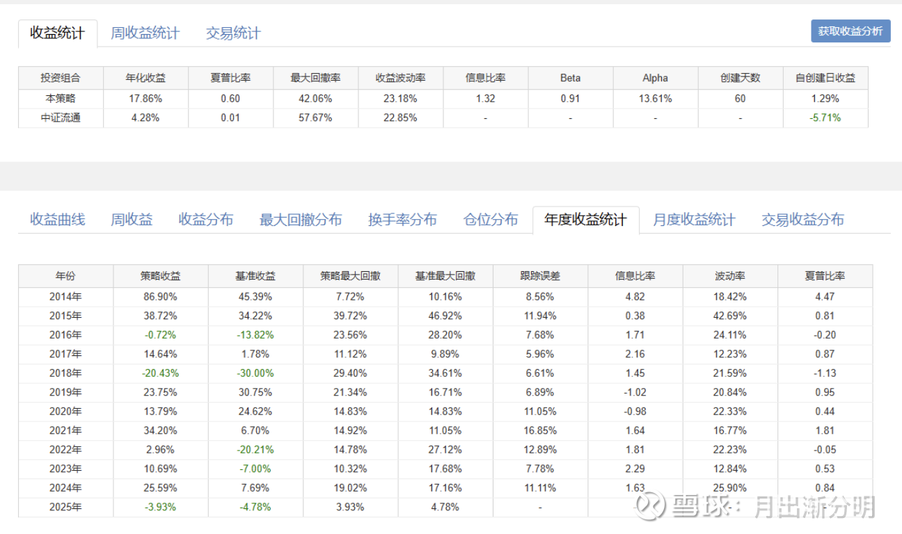Click the 收益波动率 column header
Image resolution: width=902 pixels, height=534 pixels.
(x=400, y=78)
